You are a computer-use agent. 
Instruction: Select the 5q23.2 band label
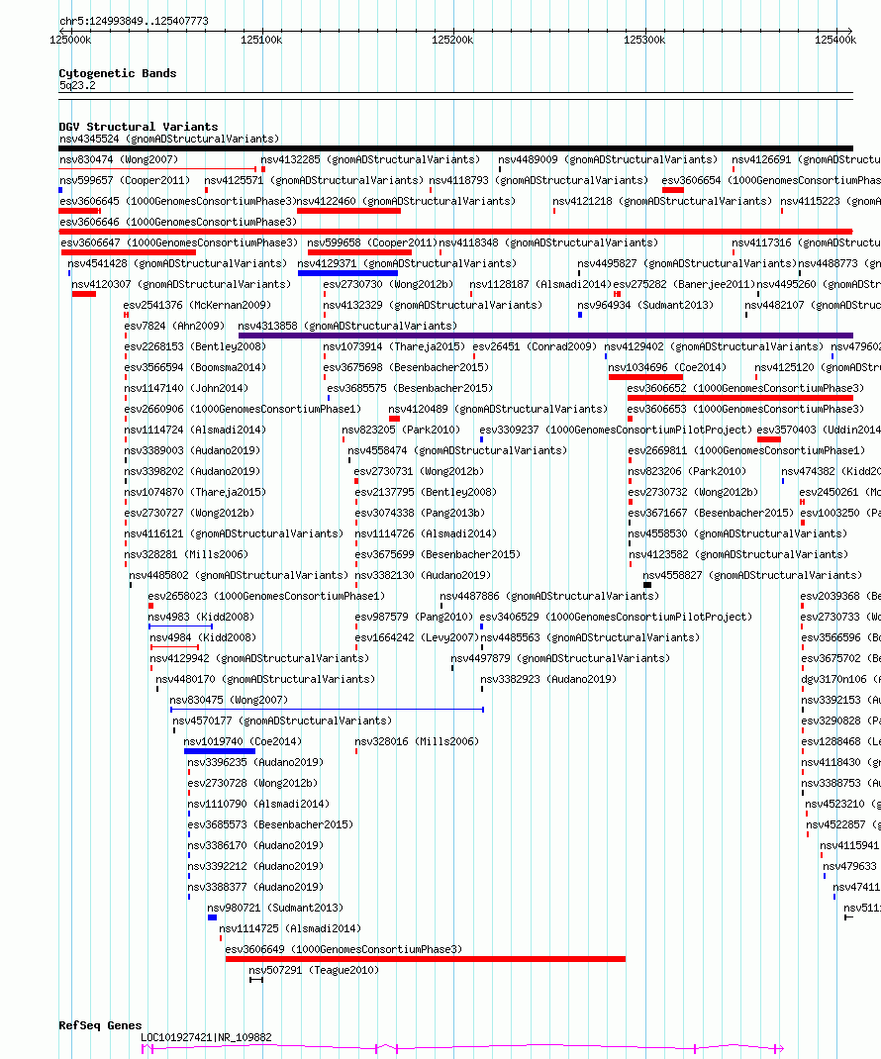point(77,86)
